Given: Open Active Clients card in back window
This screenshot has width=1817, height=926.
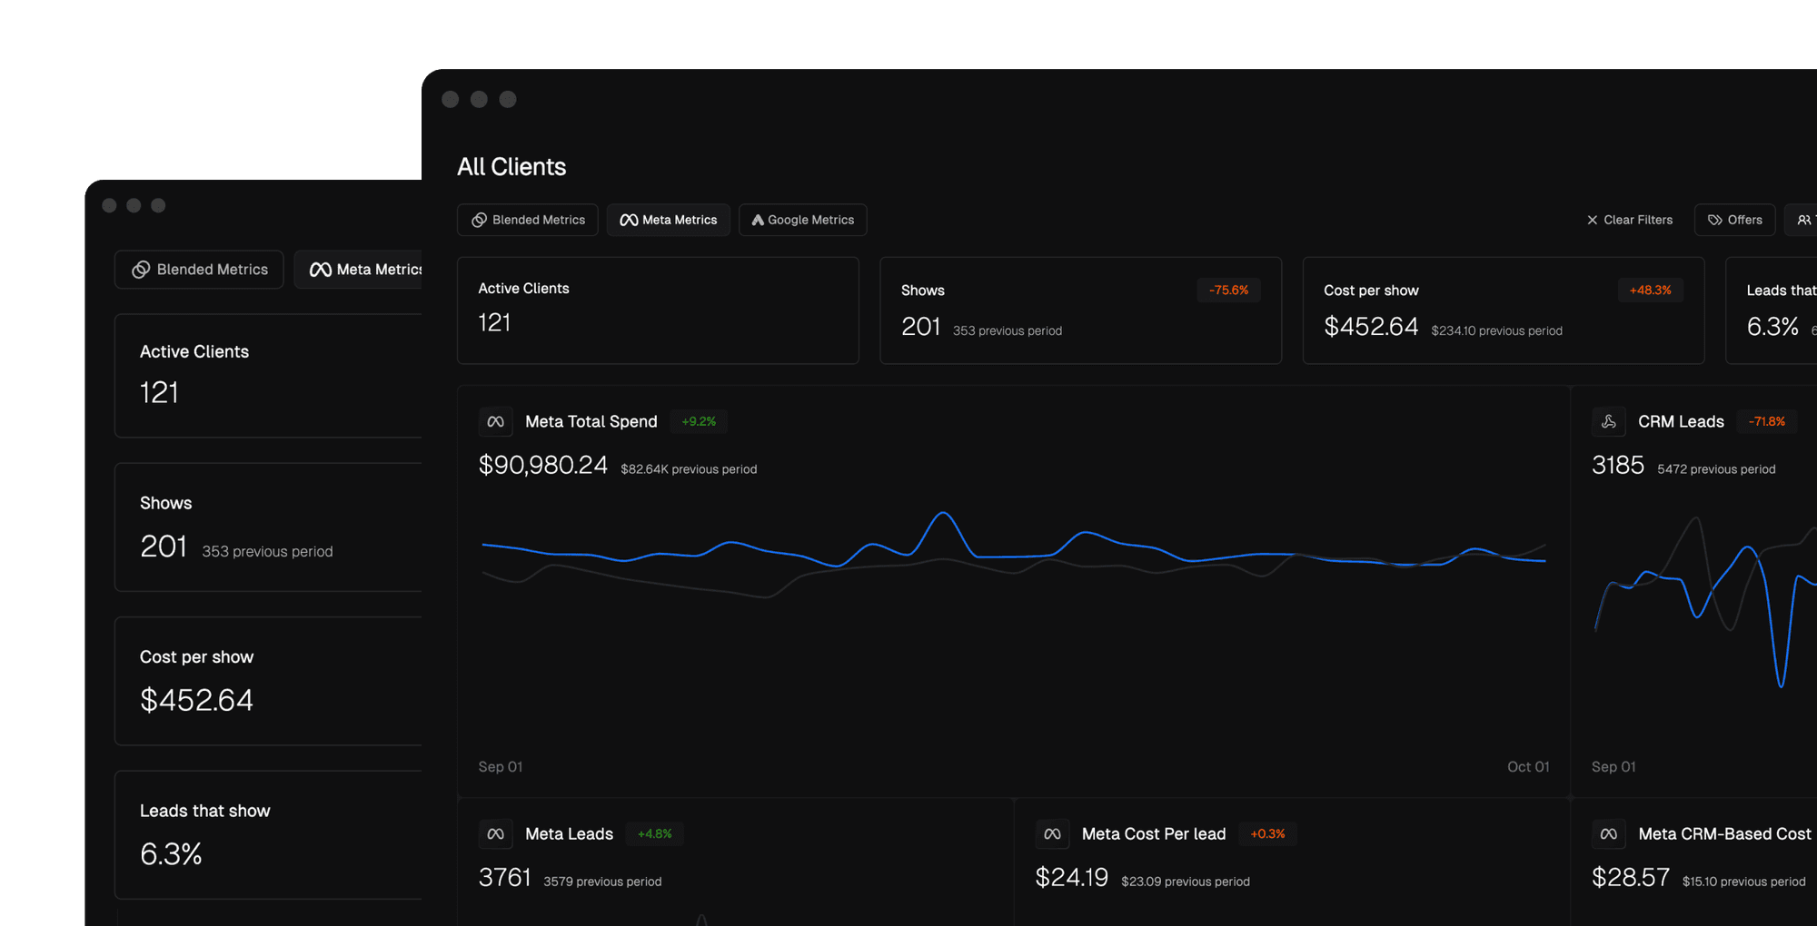Looking at the screenshot, I should point(269,376).
